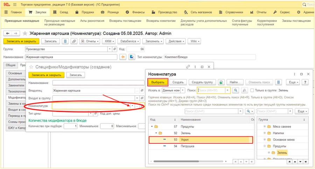Open the Wiki dropdown button
The height and width of the screenshot is (169, 315).
194,41
